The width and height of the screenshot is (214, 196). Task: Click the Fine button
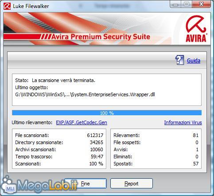[85, 184]
